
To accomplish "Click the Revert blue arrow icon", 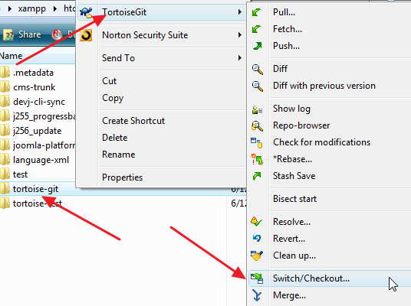I will [x=257, y=238].
